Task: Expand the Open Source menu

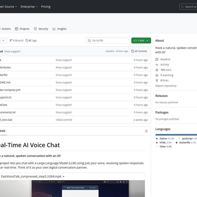Action: pos(8,6)
